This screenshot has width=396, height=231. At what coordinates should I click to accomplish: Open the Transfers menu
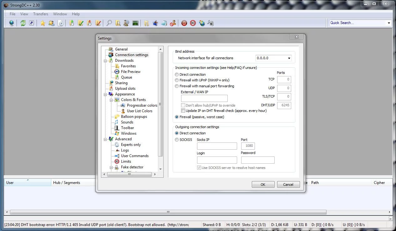pos(41,14)
